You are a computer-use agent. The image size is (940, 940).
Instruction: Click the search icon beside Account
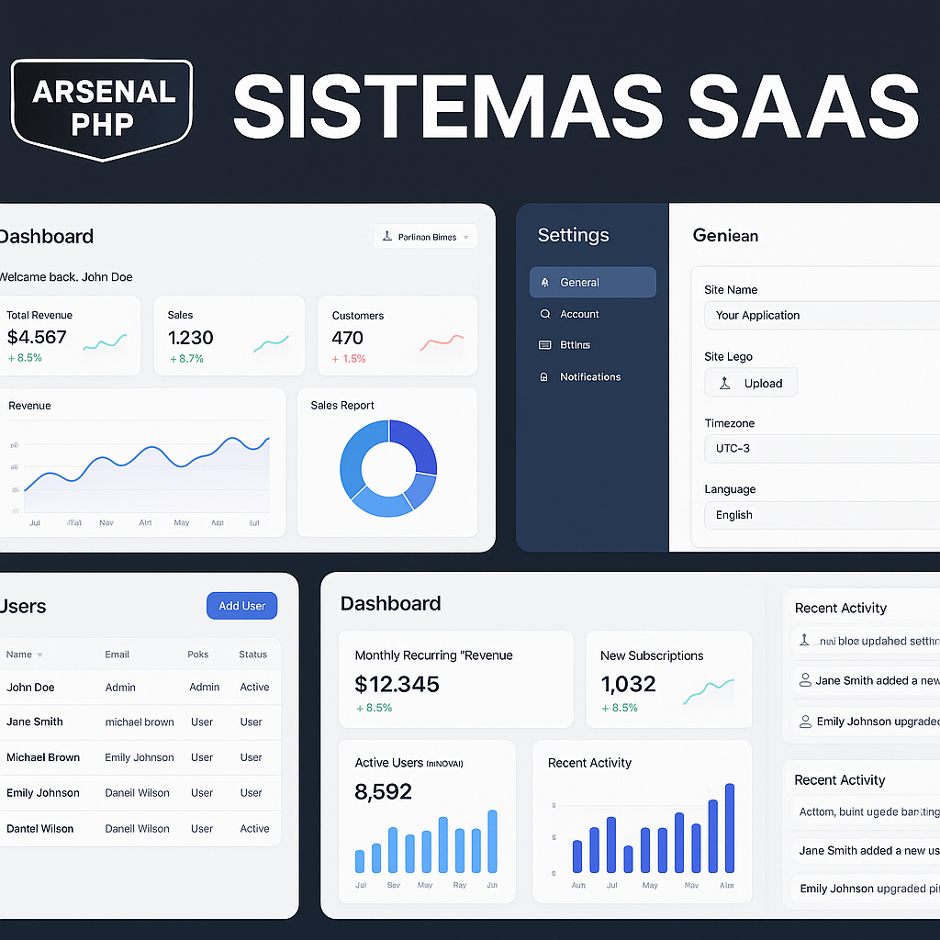tap(544, 314)
